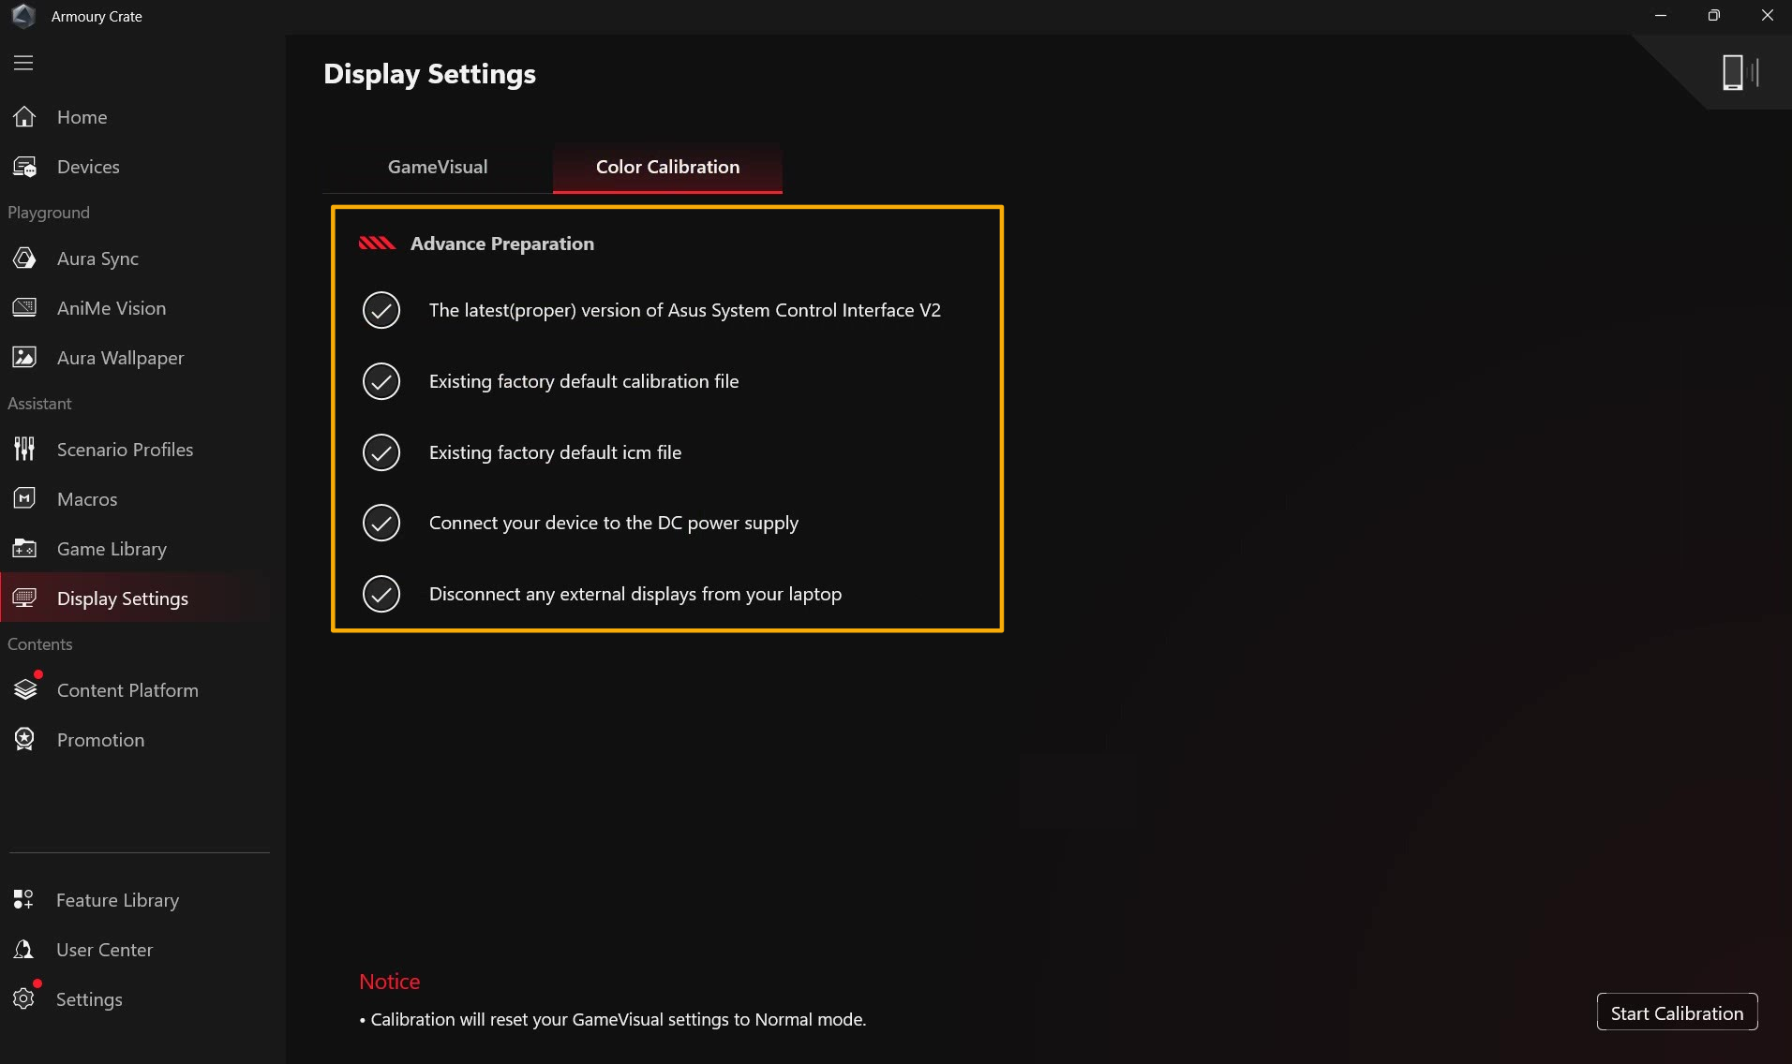Select the Color Calibration tab

click(x=667, y=167)
